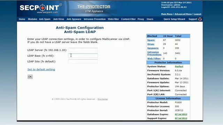This screenshot has height=125, width=223.
Task: Open the Anti-Spam menu
Action: click(x=45, y=19)
